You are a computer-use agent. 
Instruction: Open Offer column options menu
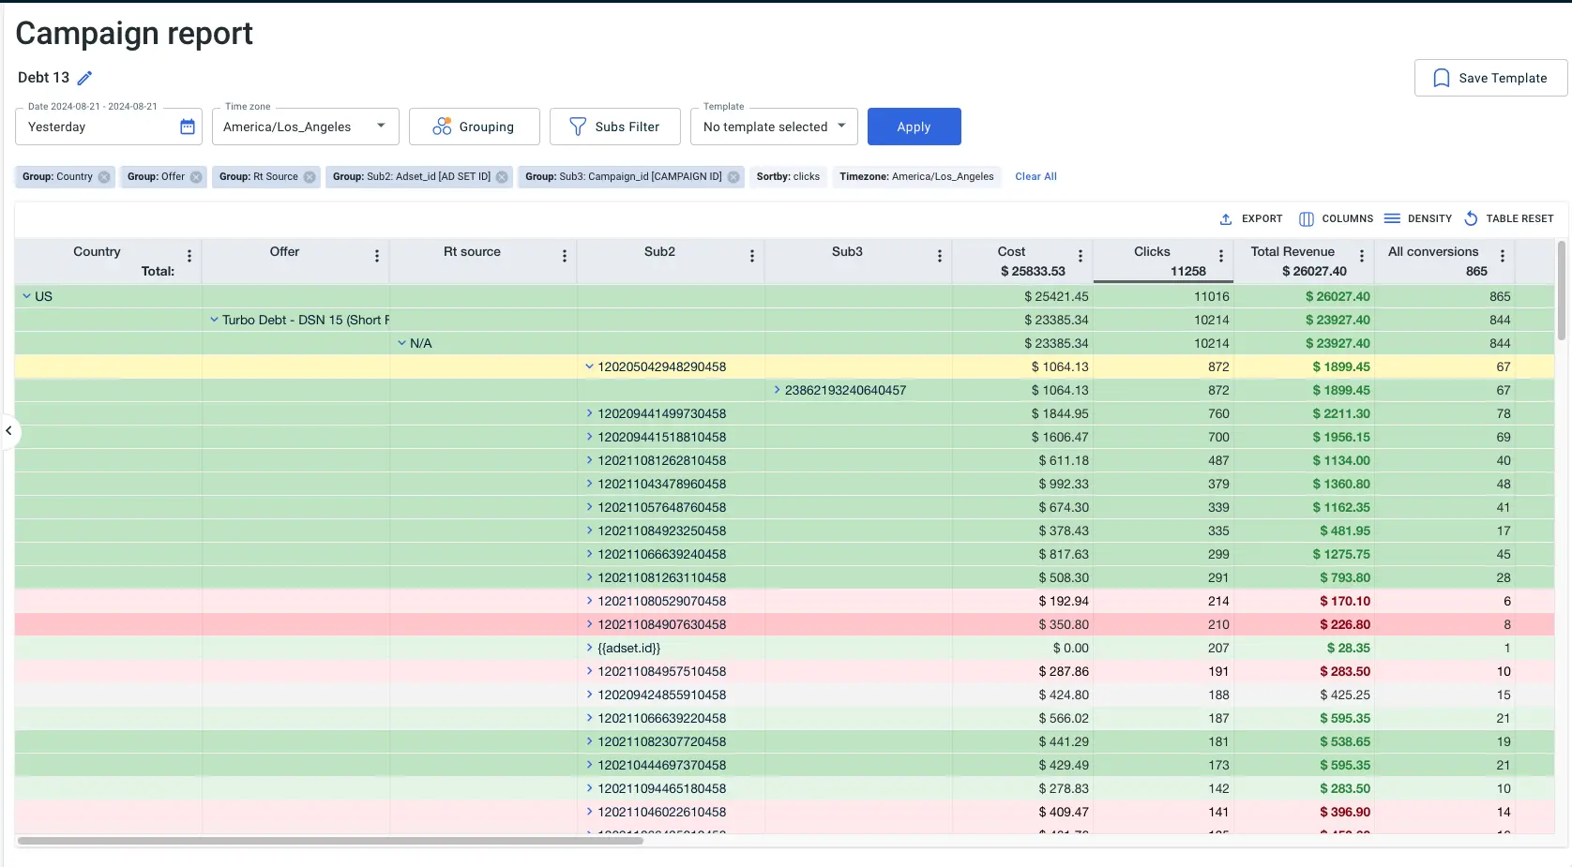click(x=377, y=256)
